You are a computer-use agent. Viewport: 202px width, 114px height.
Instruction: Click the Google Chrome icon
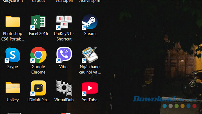(38, 55)
